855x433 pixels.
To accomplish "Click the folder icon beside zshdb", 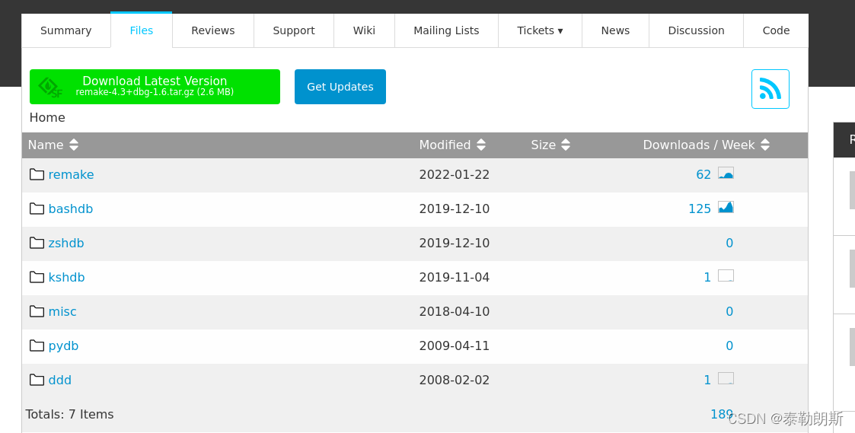I will pyautogui.click(x=37, y=244).
